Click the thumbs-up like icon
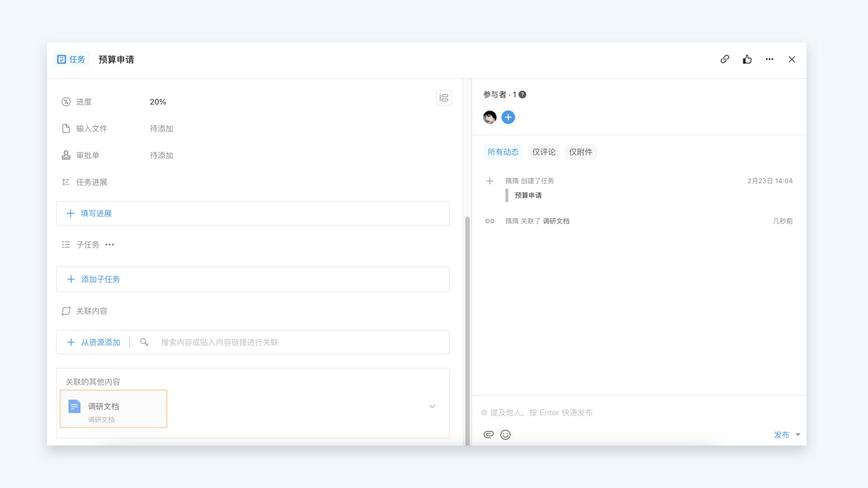This screenshot has width=868, height=488. coord(747,59)
